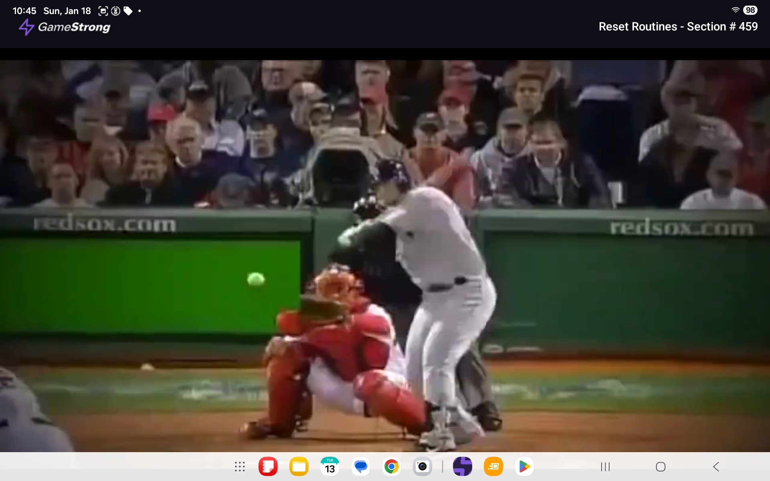The width and height of the screenshot is (770, 481).
Task: Tap the Reset Routines - Section # 459 title
Action: [678, 26]
